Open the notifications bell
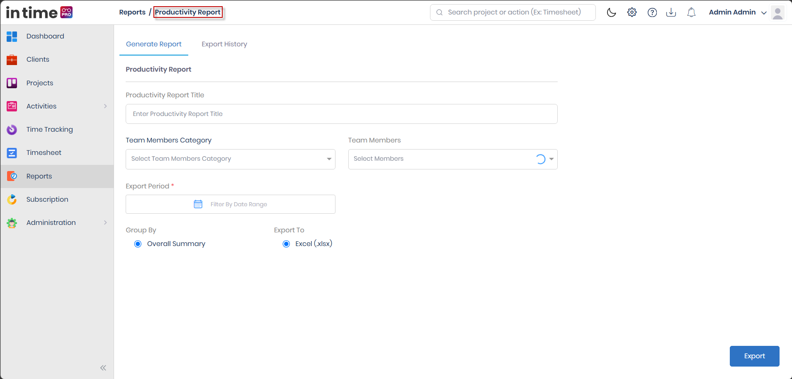The image size is (792, 379). [691, 12]
